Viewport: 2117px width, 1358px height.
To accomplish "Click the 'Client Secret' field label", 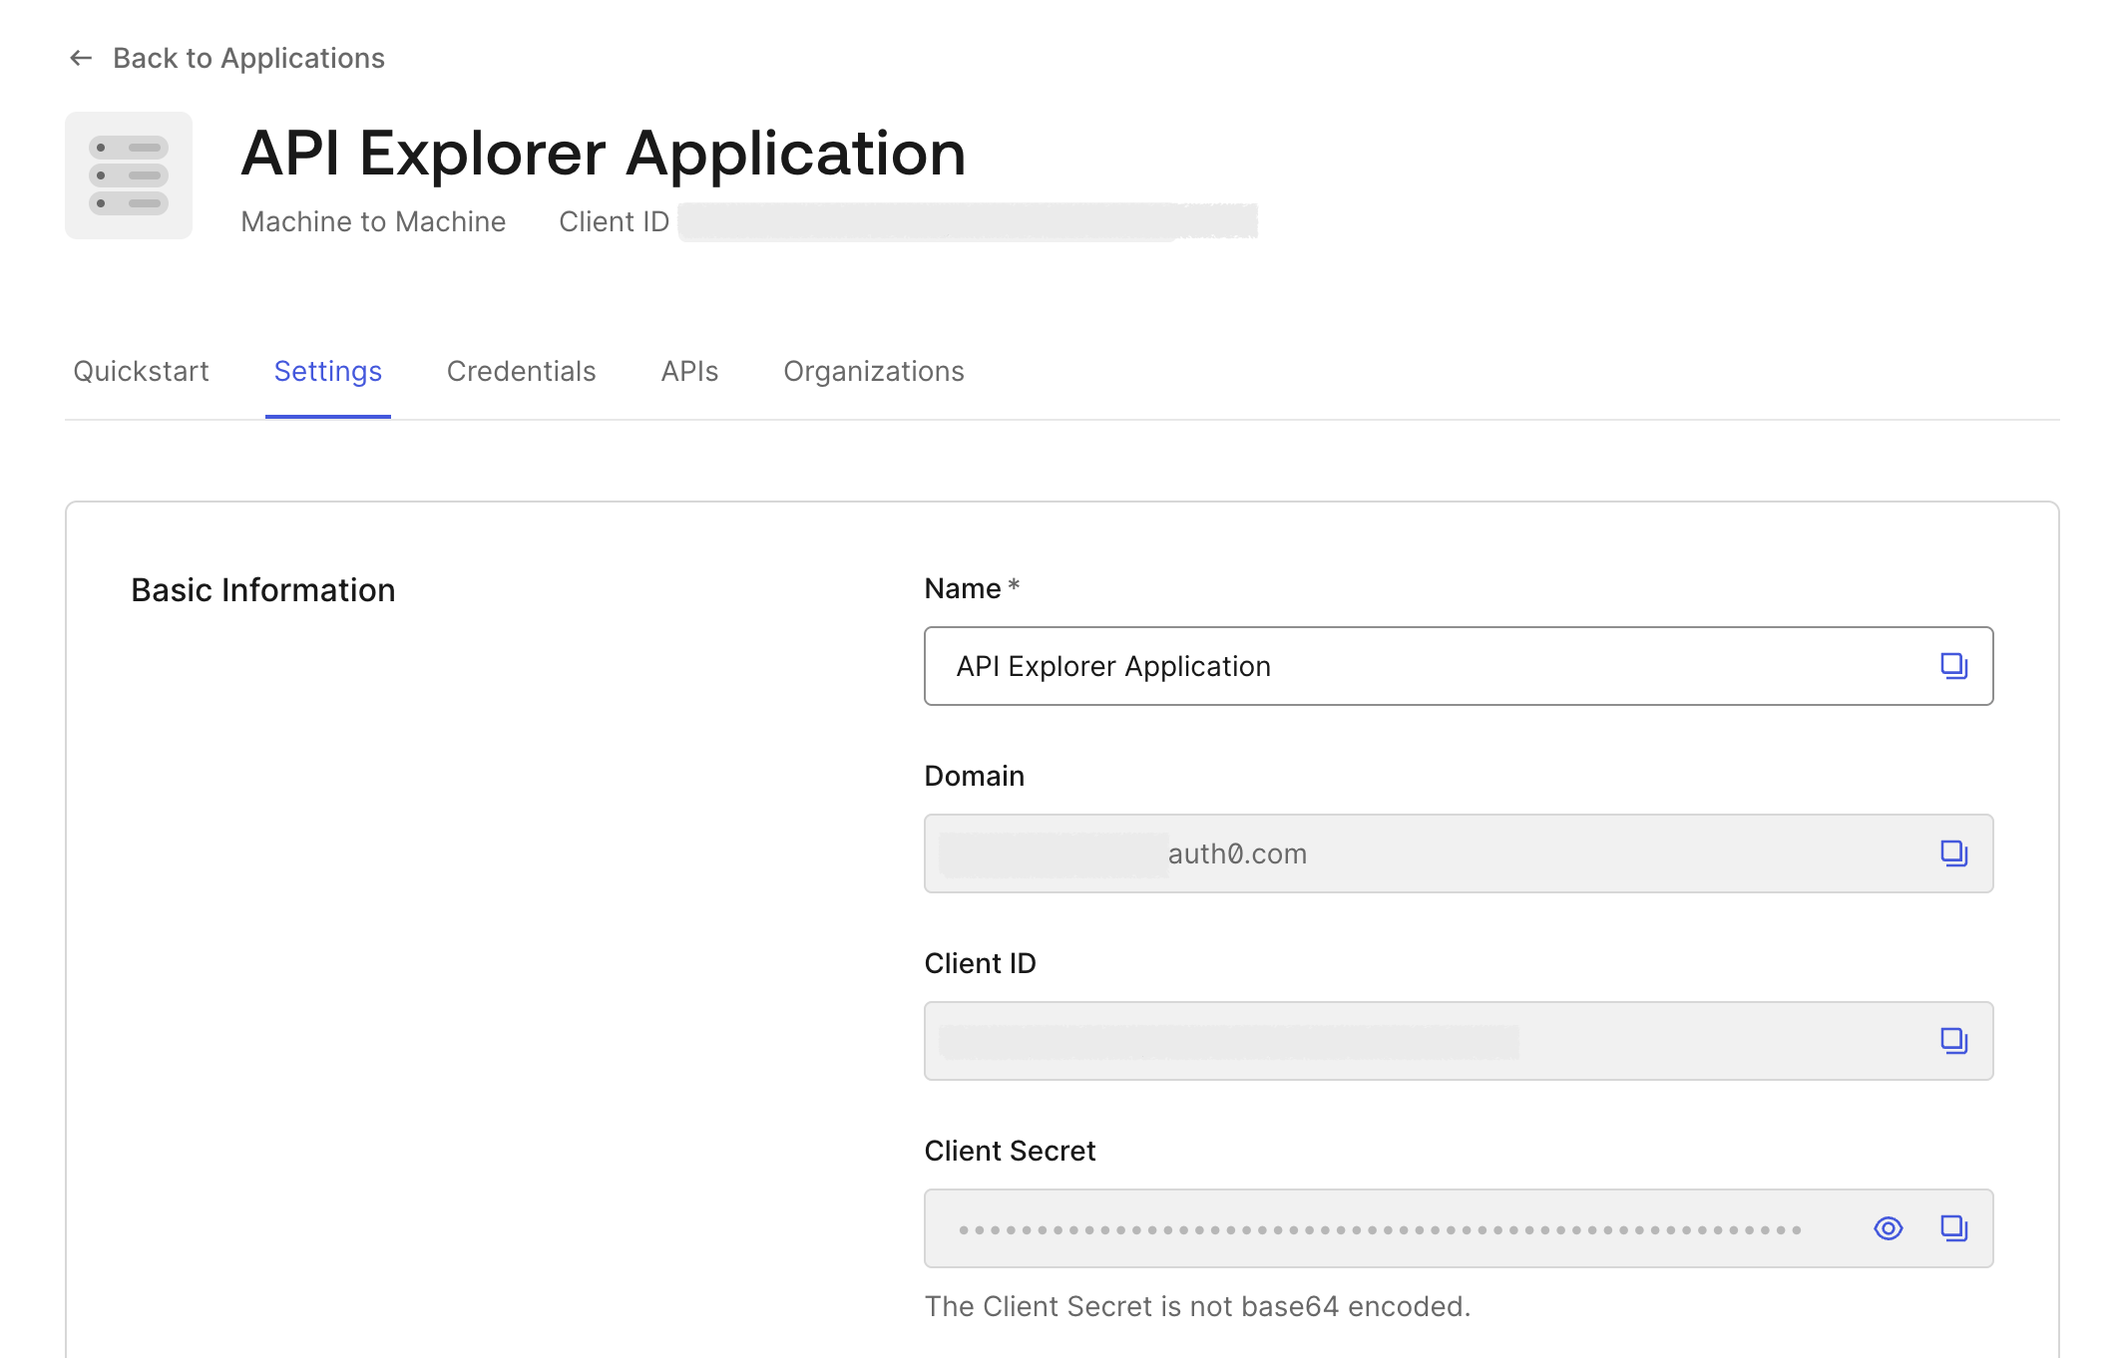I will click(x=1010, y=1151).
